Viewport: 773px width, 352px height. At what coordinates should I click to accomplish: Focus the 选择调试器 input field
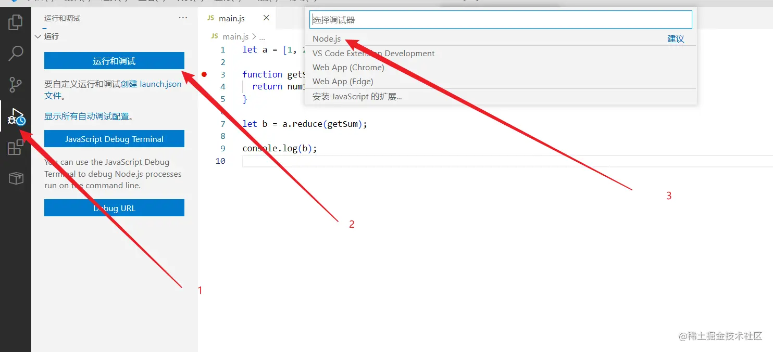[x=501, y=20]
